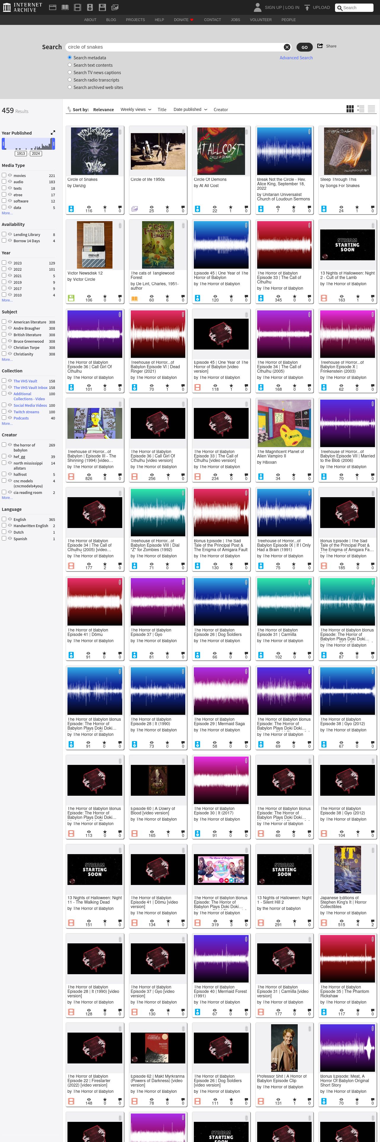This screenshot has height=1142, width=380.
Task: Expand the Year Published histogram
Action: click(53, 133)
